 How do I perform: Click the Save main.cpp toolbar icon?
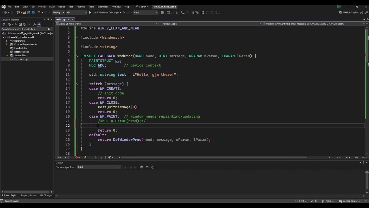click(29, 13)
